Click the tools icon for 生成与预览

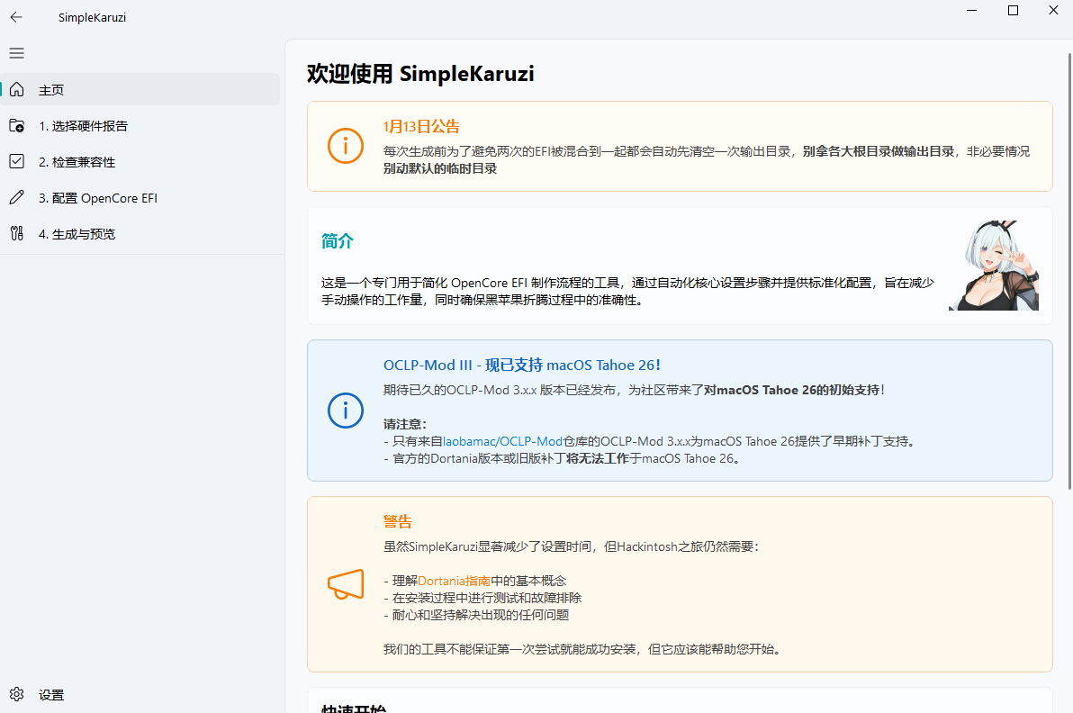[x=16, y=233]
